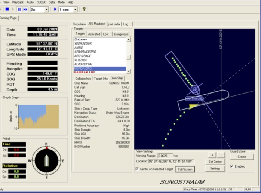Select the Dangerous targets tab
261x193 pixels.
121,34
